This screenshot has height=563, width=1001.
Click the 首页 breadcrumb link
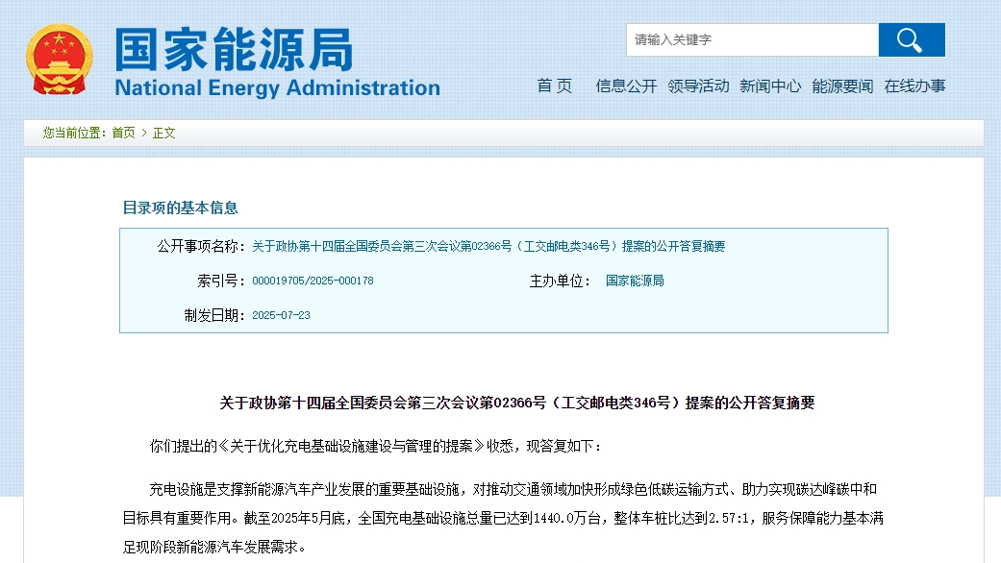click(123, 134)
